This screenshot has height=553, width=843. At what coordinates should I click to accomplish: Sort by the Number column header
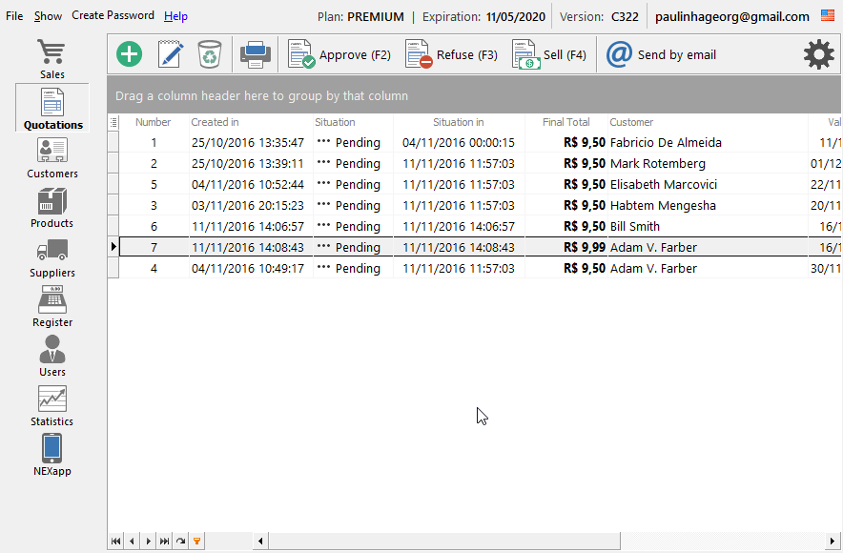[x=154, y=122]
